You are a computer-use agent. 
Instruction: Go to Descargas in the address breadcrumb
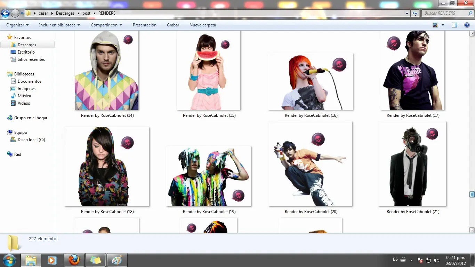click(65, 13)
